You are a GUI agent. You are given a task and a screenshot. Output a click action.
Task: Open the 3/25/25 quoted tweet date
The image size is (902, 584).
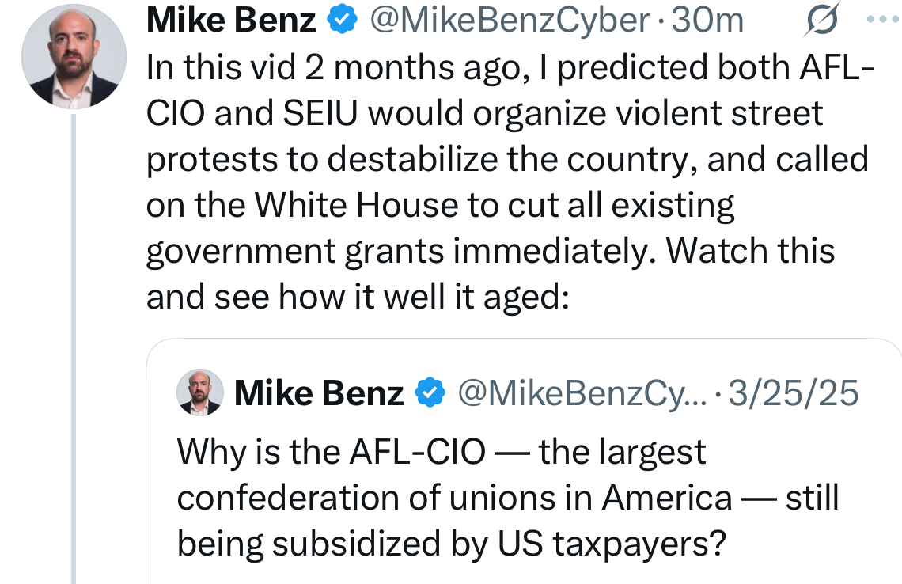click(793, 392)
